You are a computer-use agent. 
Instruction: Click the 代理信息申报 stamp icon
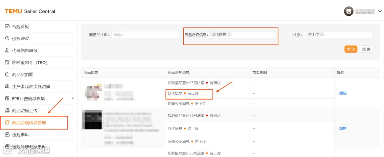pos(7,51)
